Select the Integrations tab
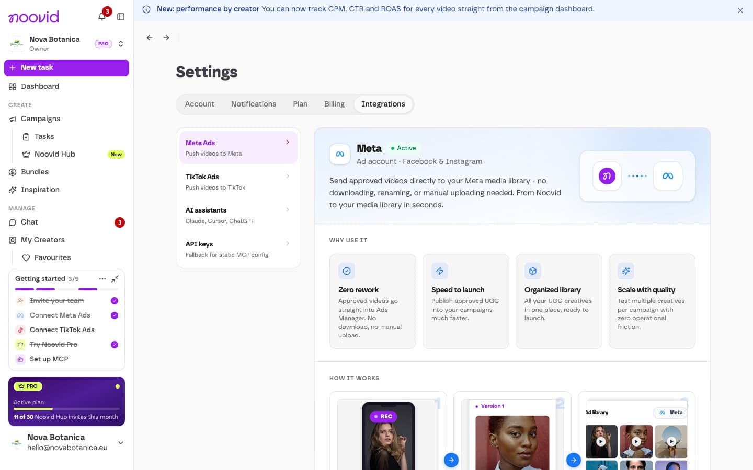Image resolution: width=753 pixels, height=470 pixels. 383,104
